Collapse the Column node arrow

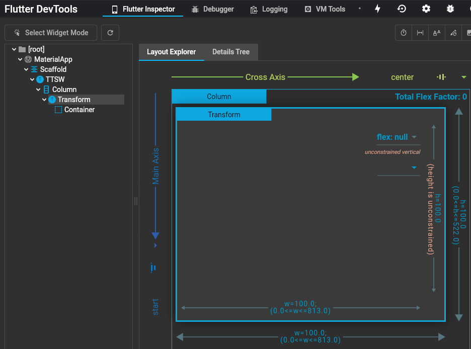tap(38, 90)
